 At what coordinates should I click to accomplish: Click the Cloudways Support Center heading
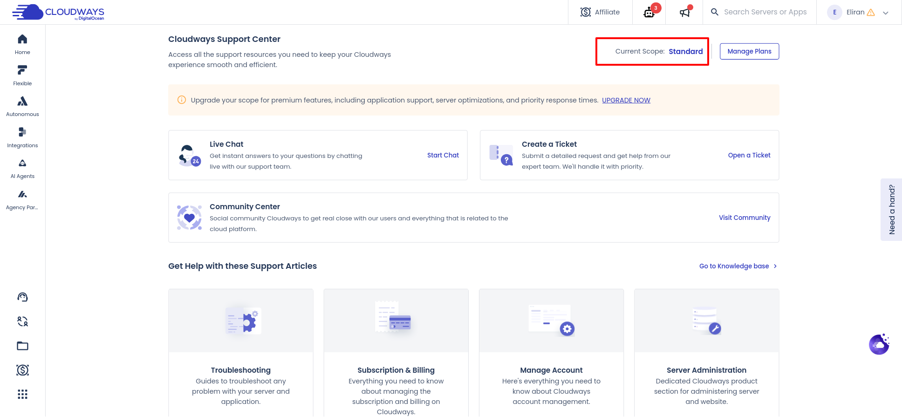pyautogui.click(x=224, y=39)
